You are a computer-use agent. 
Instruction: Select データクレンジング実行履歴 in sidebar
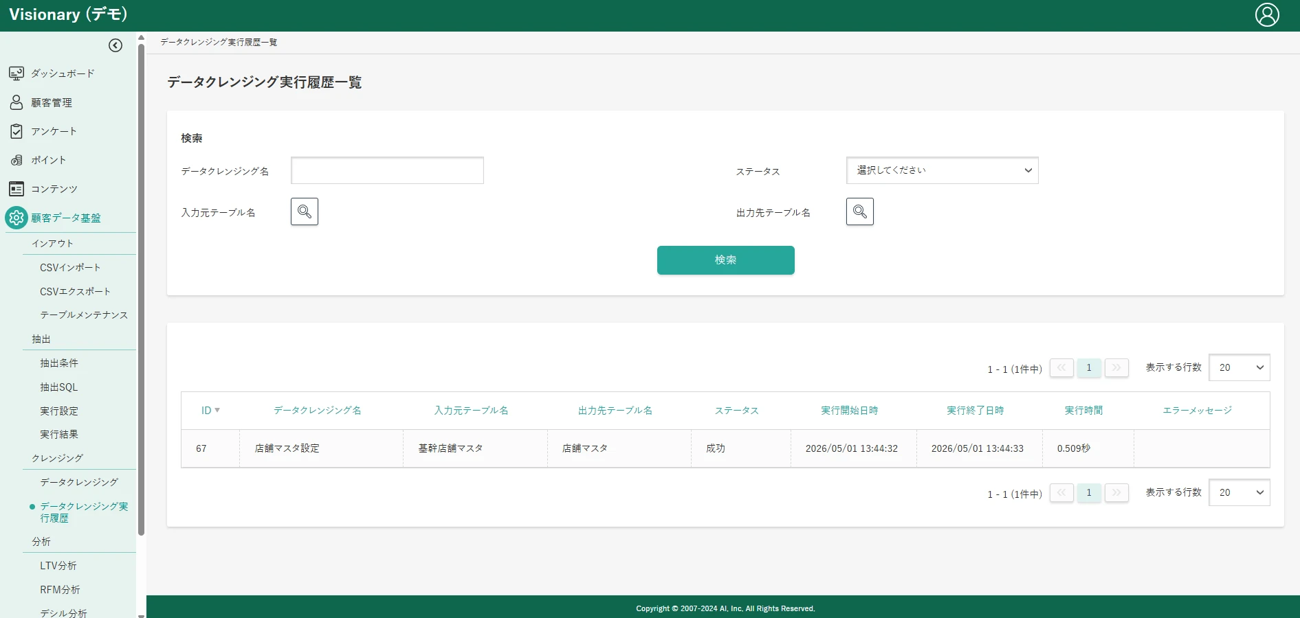pos(84,512)
